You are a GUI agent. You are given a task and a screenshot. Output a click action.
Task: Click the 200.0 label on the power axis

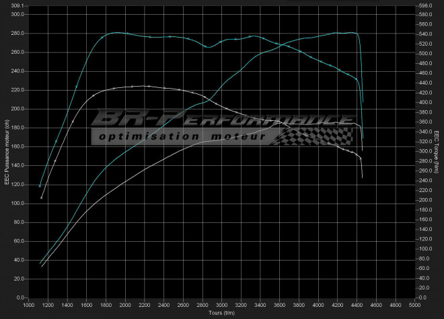[17, 109]
